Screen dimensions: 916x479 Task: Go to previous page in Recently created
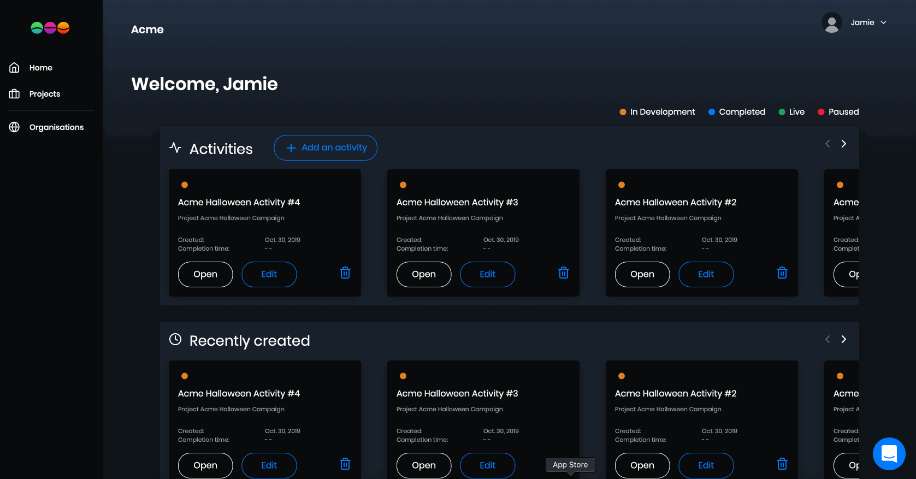828,339
